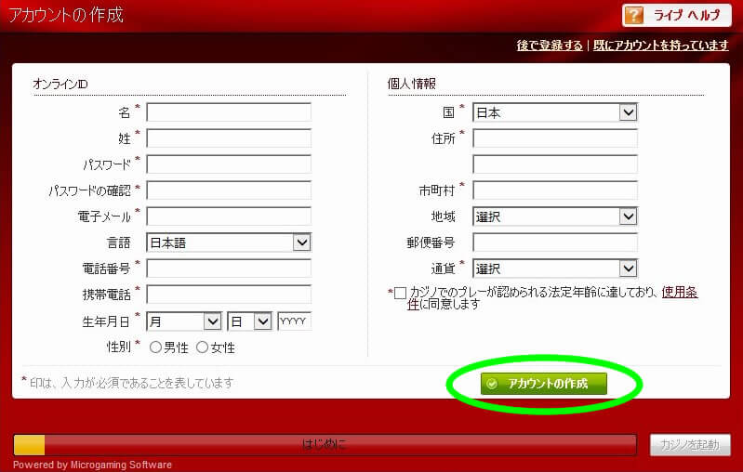Select the 男性 radio button
Image resolution: width=743 pixels, height=472 pixels.
click(155, 347)
